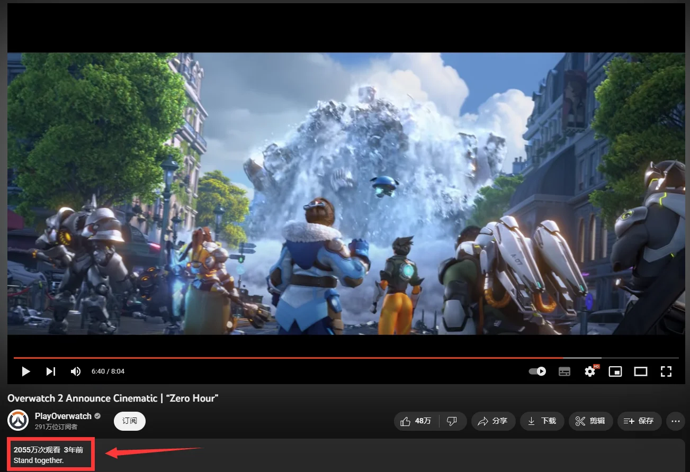The image size is (690, 472).
Task: Subscribe using the 订阅 button
Action: (x=130, y=421)
